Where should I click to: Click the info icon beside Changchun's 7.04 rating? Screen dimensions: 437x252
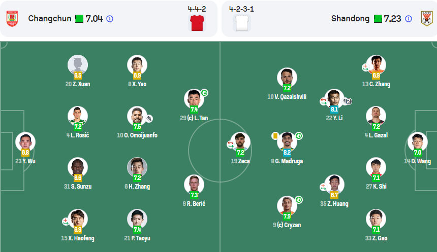point(110,19)
